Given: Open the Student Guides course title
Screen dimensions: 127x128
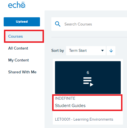Looking at the screenshot, I should click(70, 106).
